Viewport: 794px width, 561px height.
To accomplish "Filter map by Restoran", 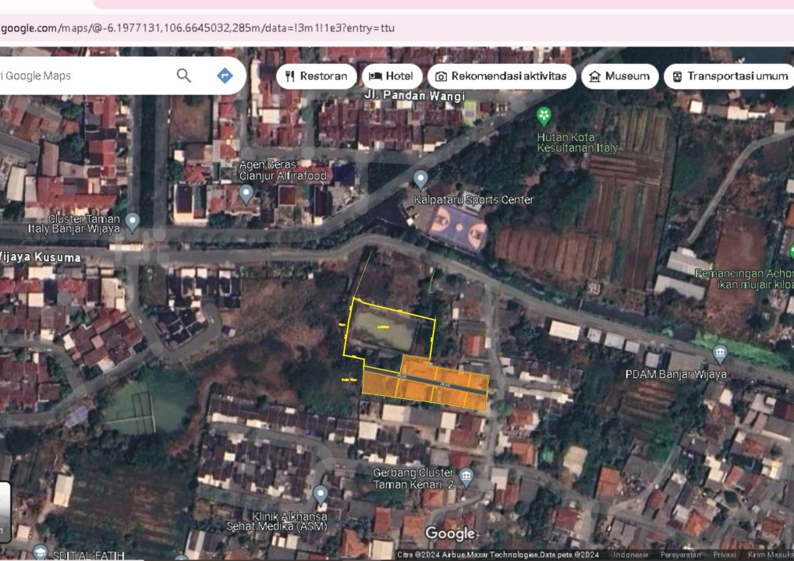I will pos(317,76).
